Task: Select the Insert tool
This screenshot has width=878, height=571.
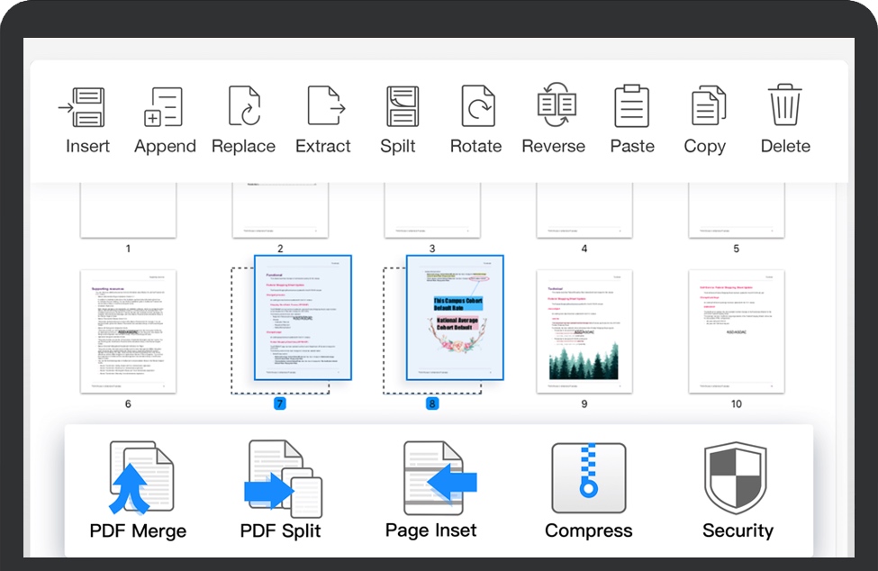Action: click(86, 106)
